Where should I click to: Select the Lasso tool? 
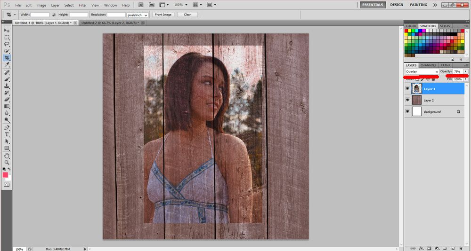click(7, 44)
